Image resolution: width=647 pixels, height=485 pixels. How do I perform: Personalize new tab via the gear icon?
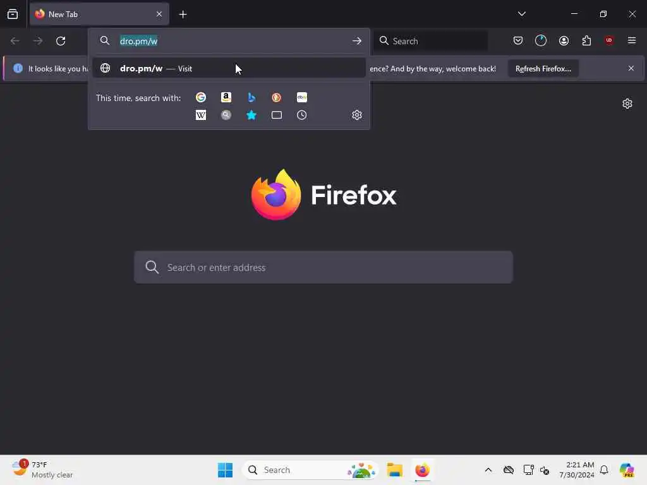pyautogui.click(x=627, y=104)
